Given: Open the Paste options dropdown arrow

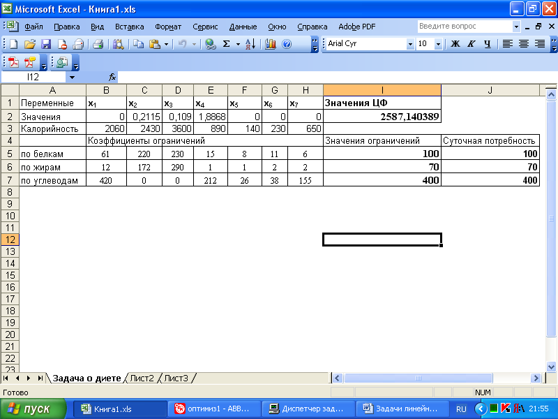Looking at the screenshot, I should click(x=166, y=44).
